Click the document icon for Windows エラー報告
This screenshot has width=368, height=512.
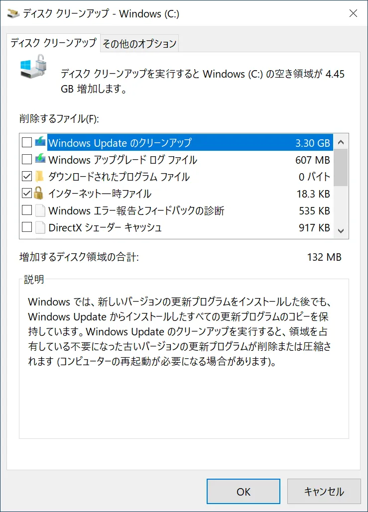click(40, 210)
